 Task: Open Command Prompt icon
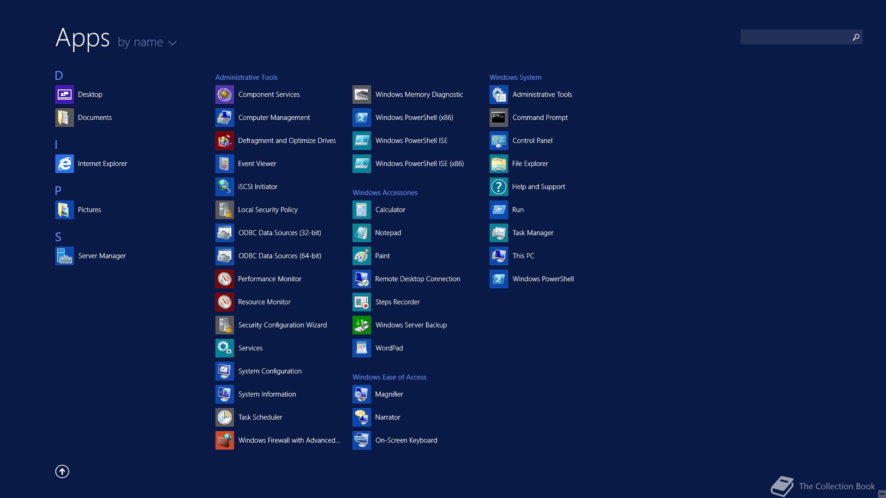[x=499, y=118]
